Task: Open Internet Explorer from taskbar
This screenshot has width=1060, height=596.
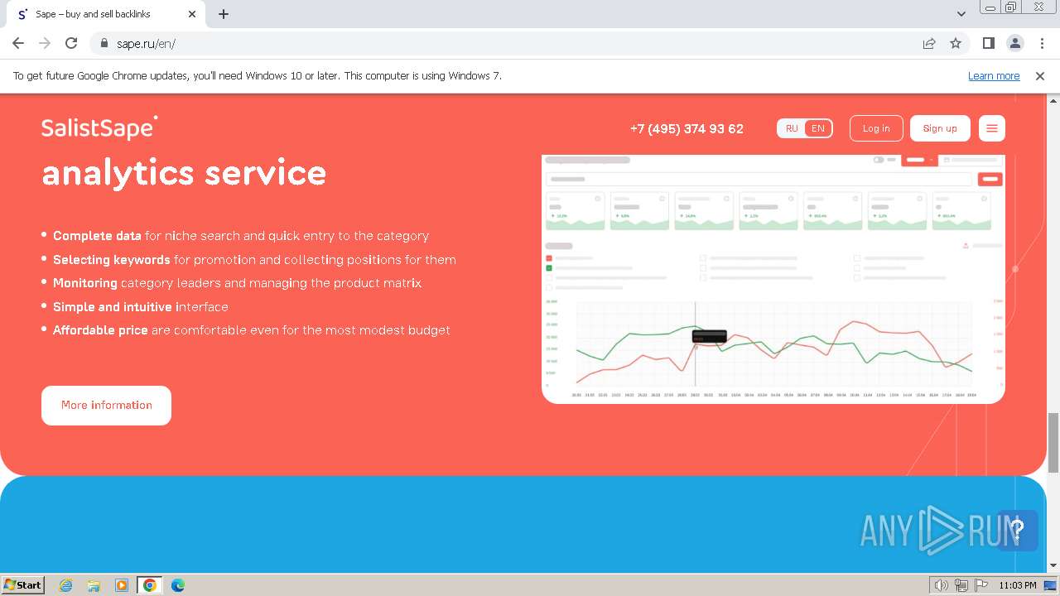Action: point(66,585)
